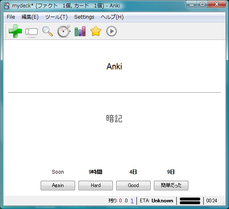Viewport: 229px width, 209px height.
Task: Click the 9日 interval label
Action: (171, 172)
